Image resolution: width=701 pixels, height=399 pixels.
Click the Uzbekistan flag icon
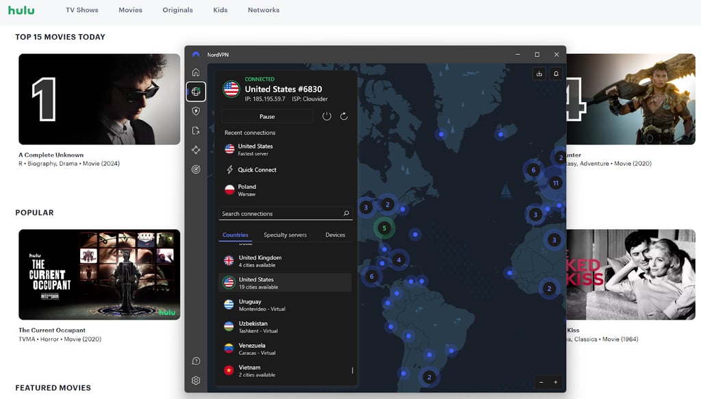click(229, 326)
